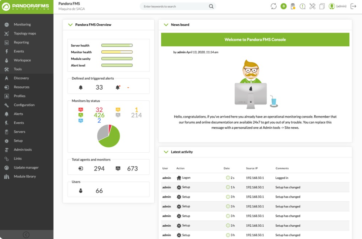Screen dimensions: 362x239
Task: Click the Module sanity progress bar
Action: coord(117,59)
